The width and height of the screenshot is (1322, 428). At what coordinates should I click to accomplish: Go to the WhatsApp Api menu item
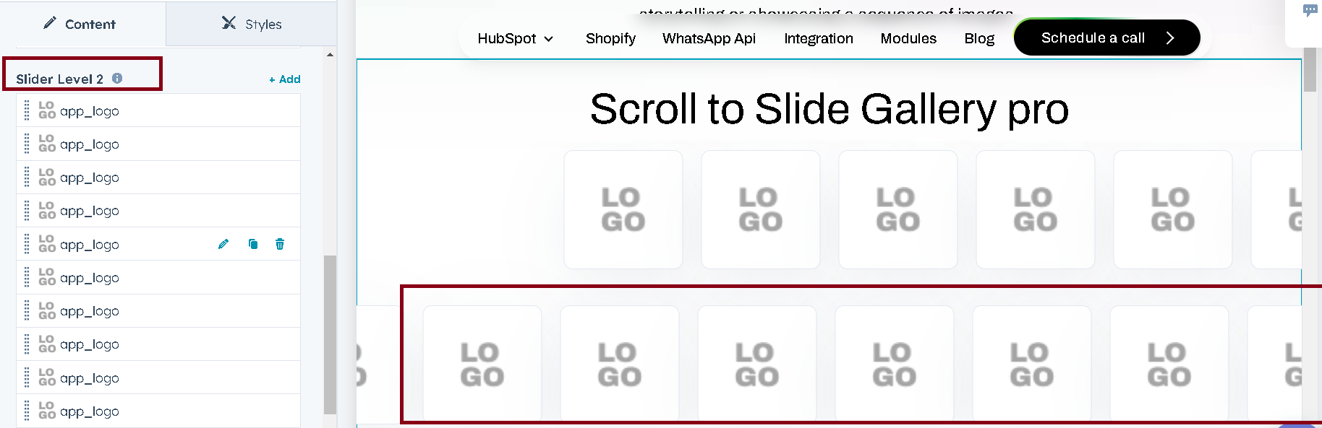click(709, 38)
